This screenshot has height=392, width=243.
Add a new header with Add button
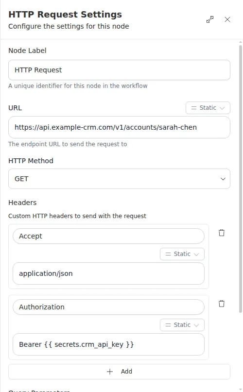click(x=119, y=372)
